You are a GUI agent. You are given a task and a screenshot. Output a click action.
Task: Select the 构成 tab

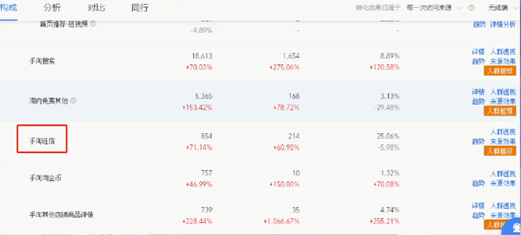pyautogui.click(x=8, y=8)
